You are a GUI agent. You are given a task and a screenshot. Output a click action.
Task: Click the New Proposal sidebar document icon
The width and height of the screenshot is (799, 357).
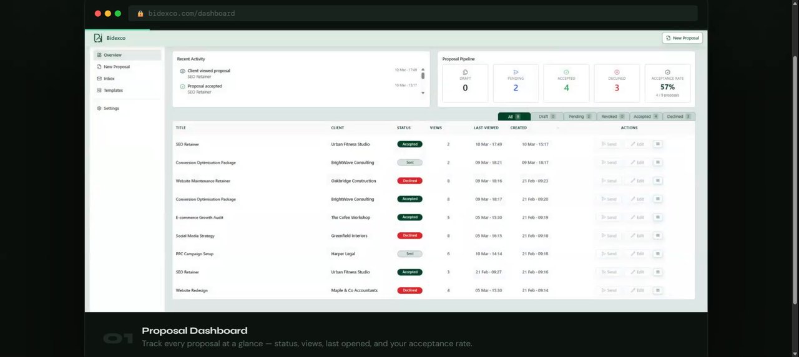(x=99, y=67)
